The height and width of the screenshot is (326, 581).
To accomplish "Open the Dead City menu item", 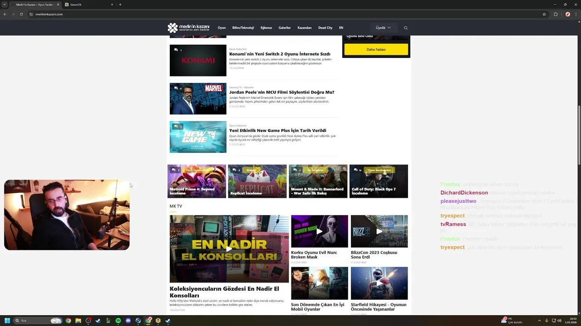I will 325,28.
